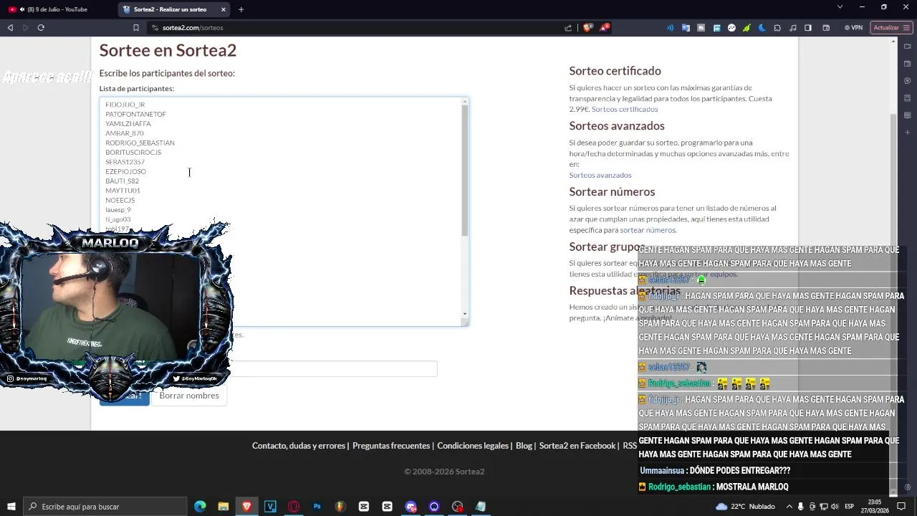The image size is (917, 516).
Task: Open the Vegas Pro taskbar icon
Action: click(x=270, y=507)
